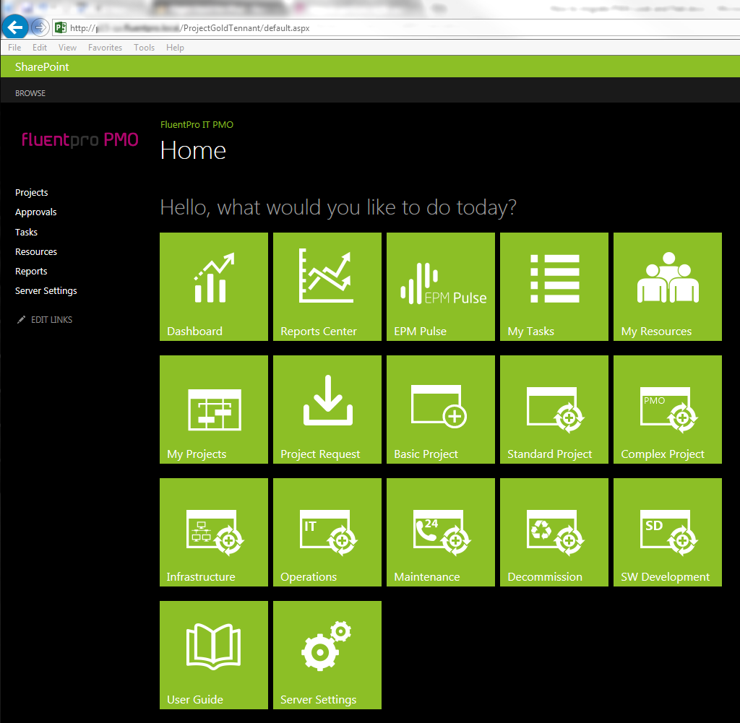Click the browser Back arrow button

point(15,27)
